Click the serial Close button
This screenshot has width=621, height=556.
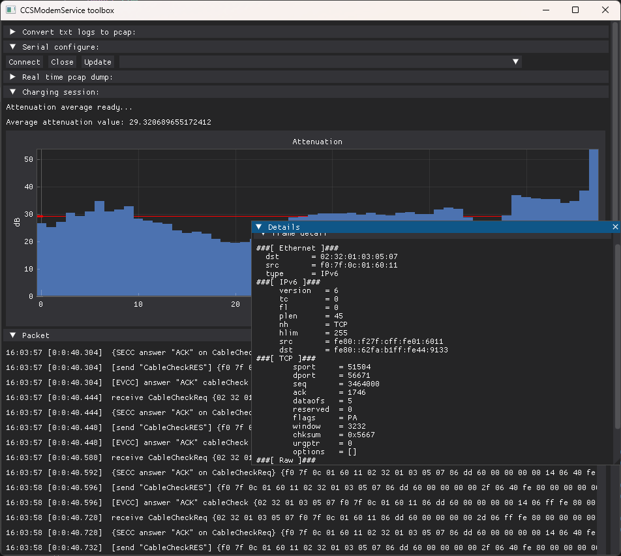tap(62, 62)
